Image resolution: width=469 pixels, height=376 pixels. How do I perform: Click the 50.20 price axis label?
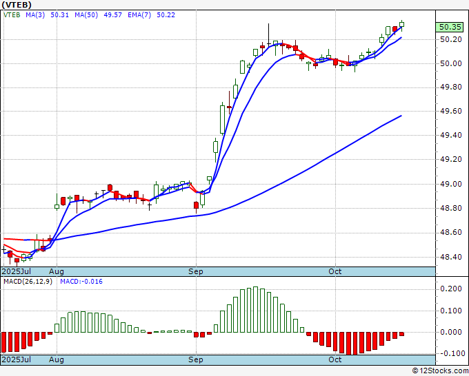pos(451,39)
